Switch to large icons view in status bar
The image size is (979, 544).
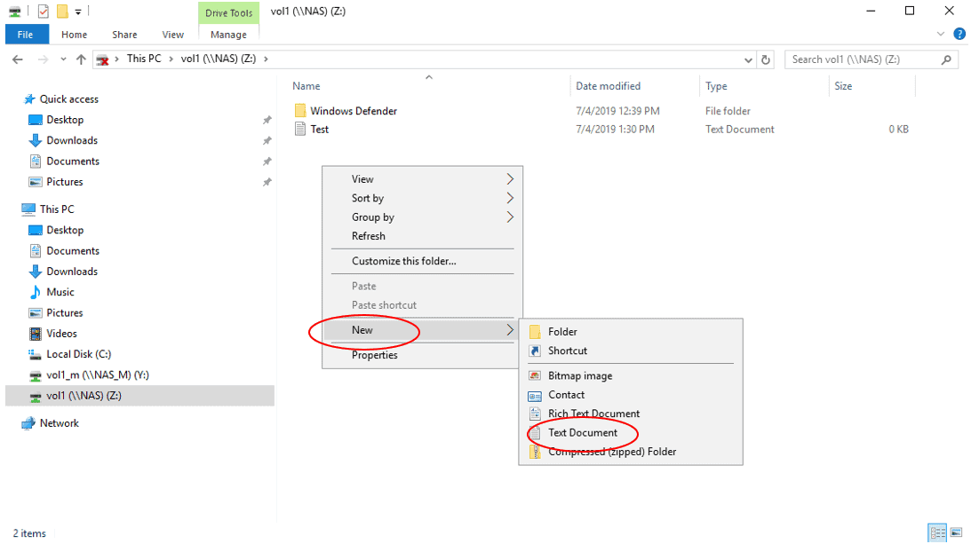[x=956, y=532]
